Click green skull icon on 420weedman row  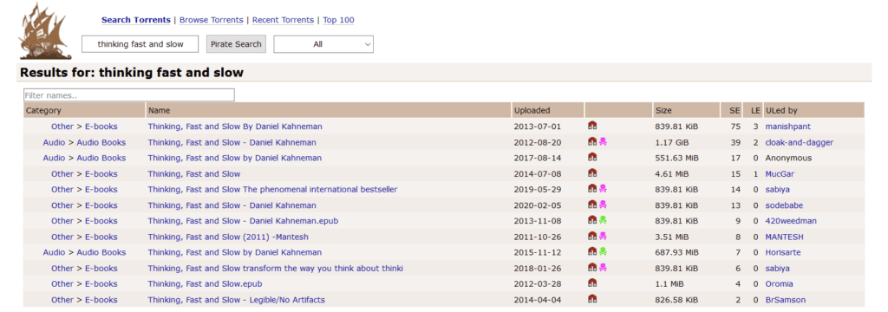pos(604,221)
